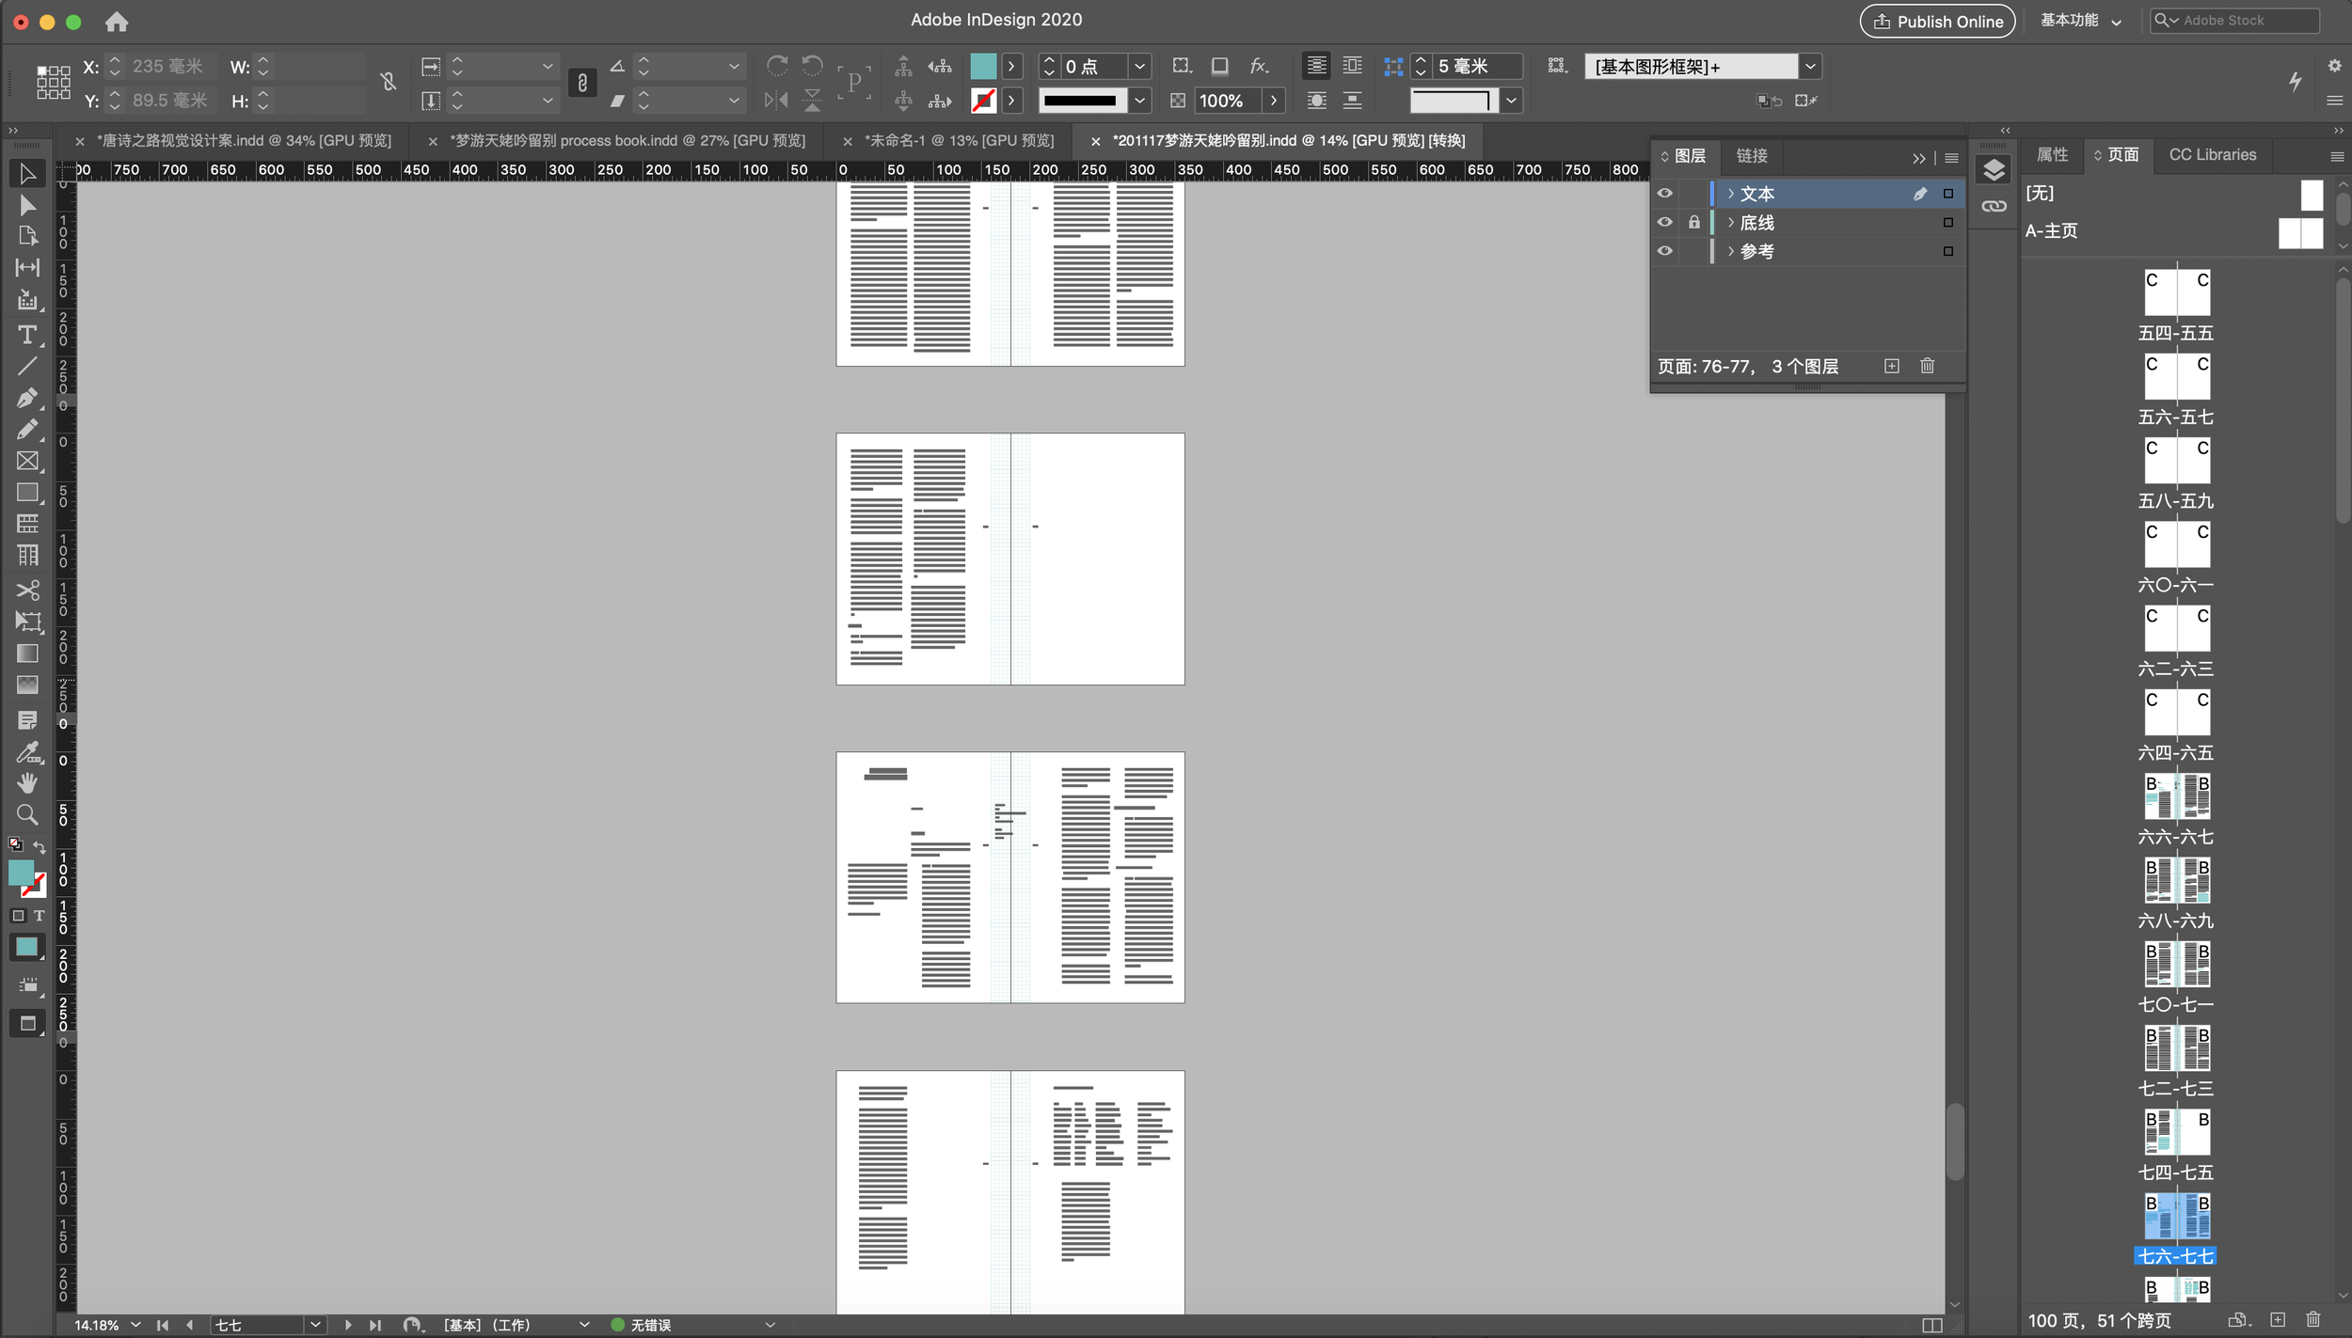Hide the 参考 layer

click(x=1664, y=251)
